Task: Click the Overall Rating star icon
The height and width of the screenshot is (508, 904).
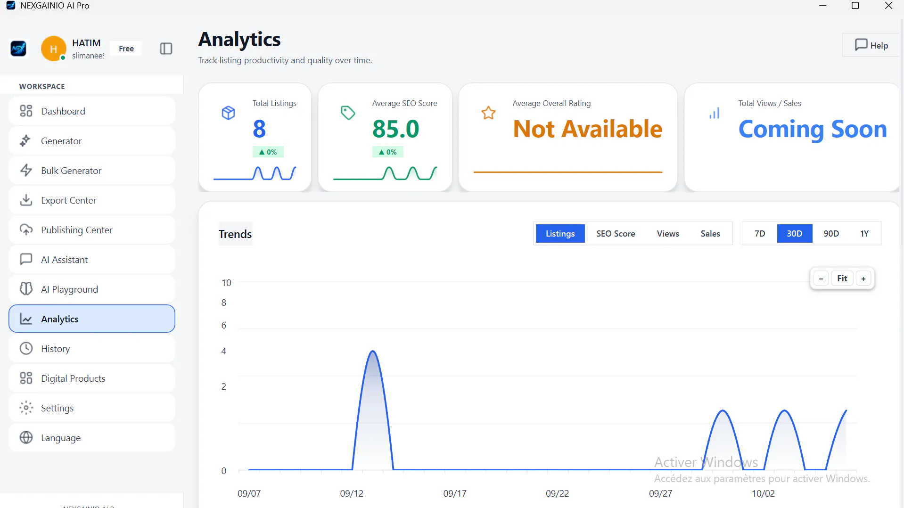Action: (x=488, y=113)
